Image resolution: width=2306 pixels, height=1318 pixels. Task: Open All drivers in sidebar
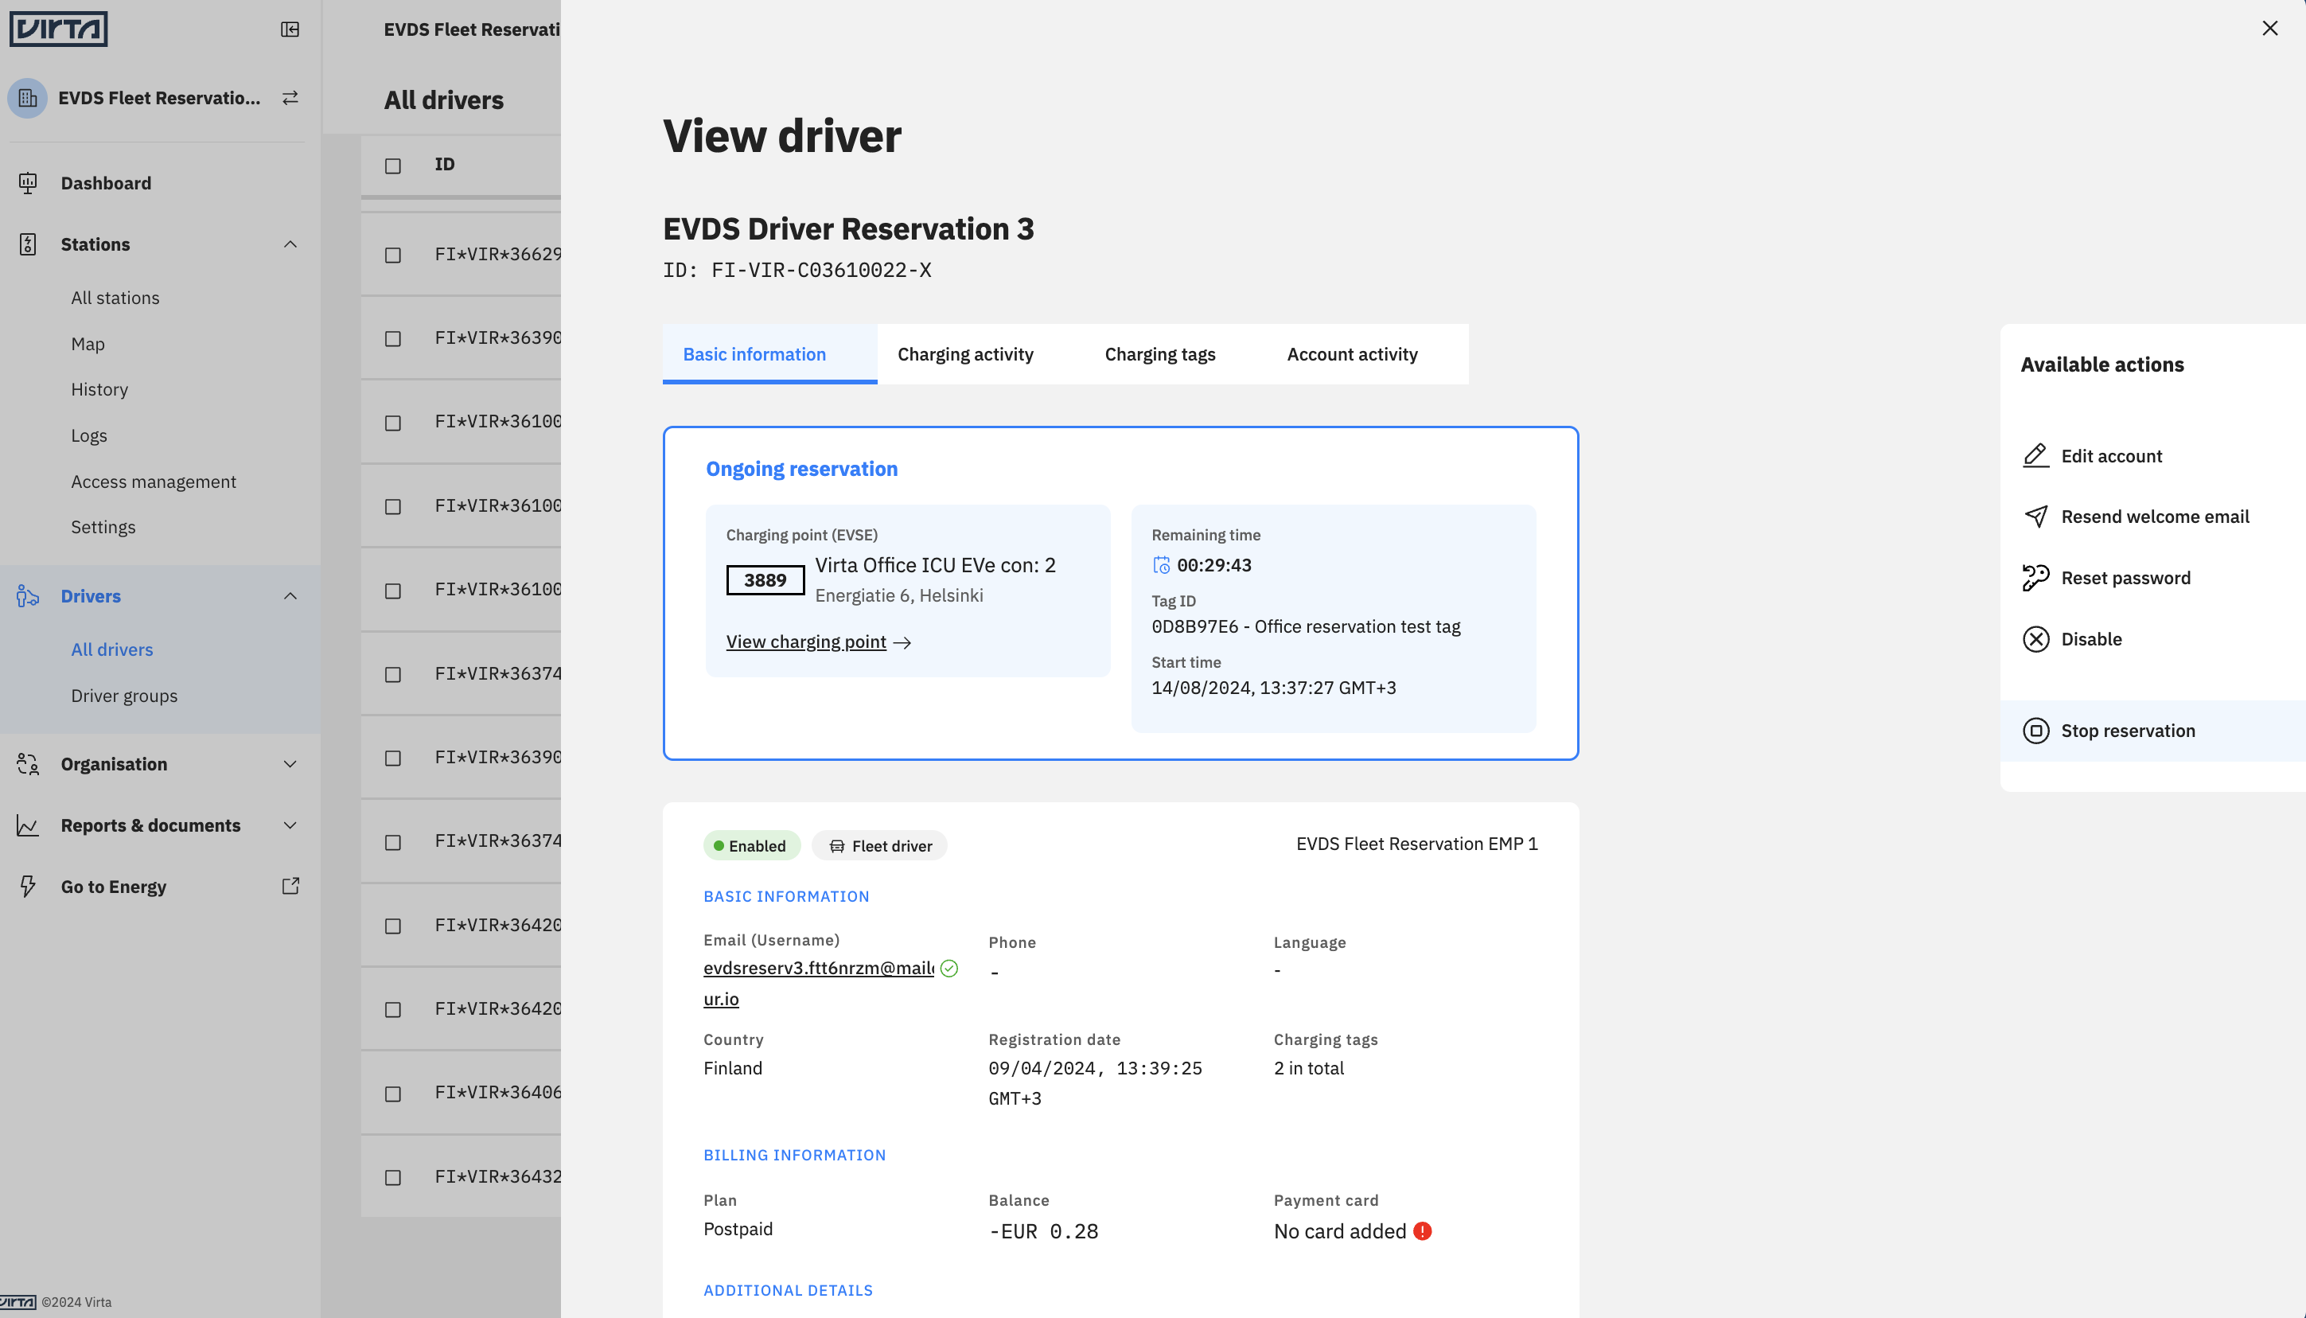click(112, 650)
